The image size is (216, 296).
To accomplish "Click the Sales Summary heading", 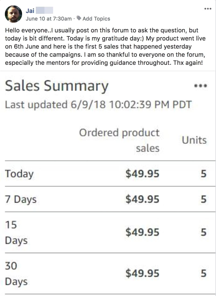I will [57, 86].
